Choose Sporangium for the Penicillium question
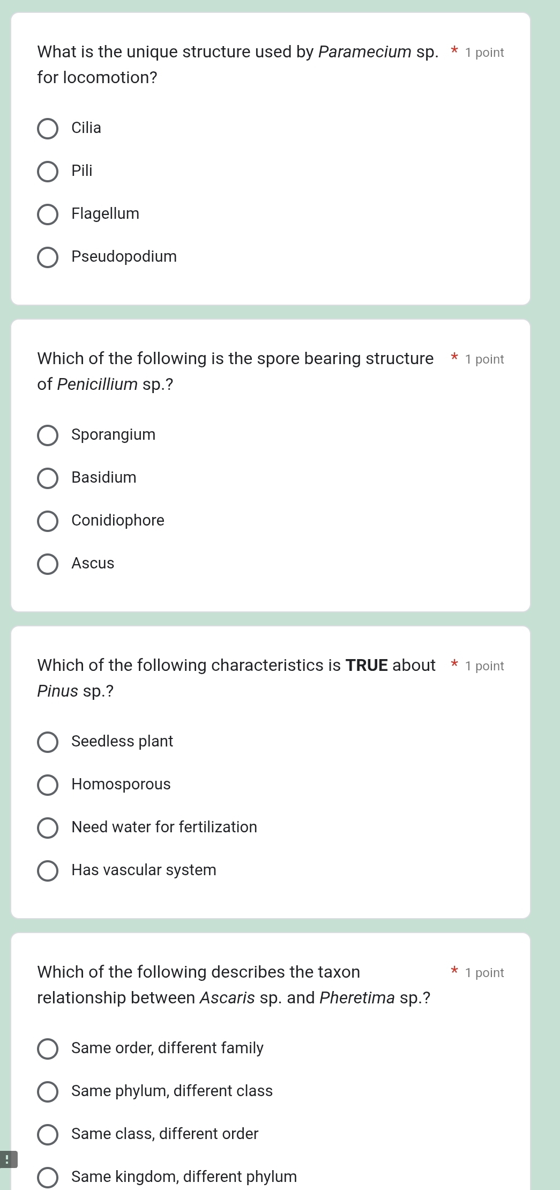The width and height of the screenshot is (560, 1190). (48, 435)
